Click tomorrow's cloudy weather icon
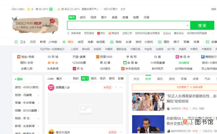 pyautogui.click(x=59, y=9)
